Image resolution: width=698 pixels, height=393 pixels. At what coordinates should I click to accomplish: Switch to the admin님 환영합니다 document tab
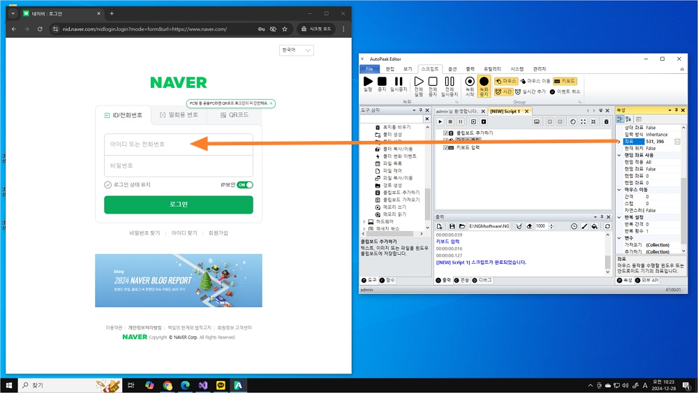tap(456, 111)
